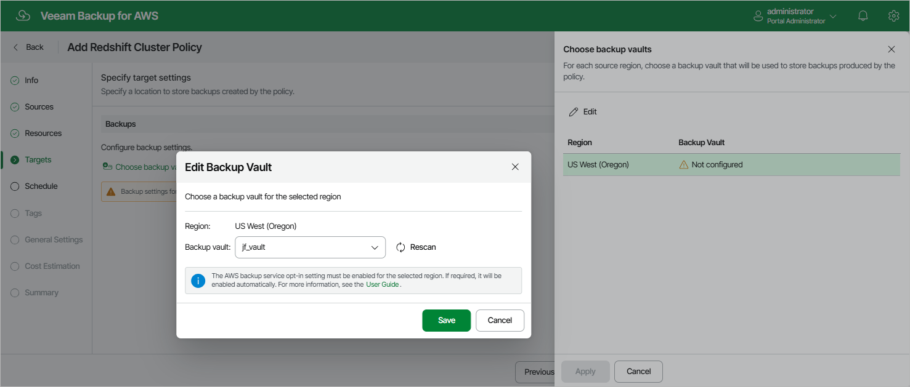
Task: Click the Sources step check icon
Action: (x=15, y=107)
